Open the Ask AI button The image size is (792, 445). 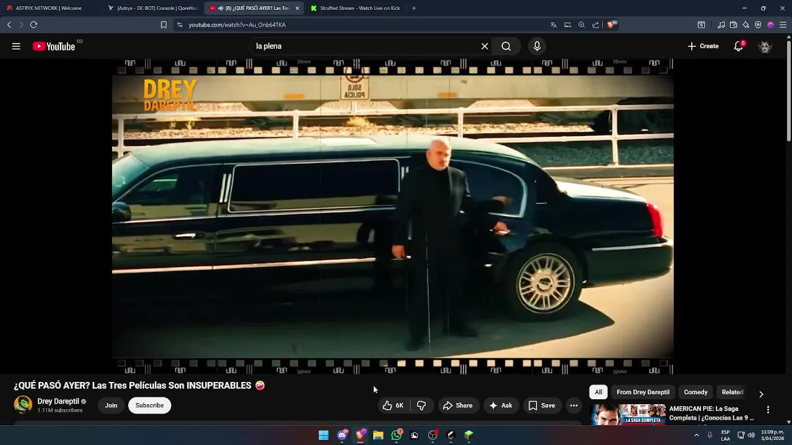coord(501,405)
